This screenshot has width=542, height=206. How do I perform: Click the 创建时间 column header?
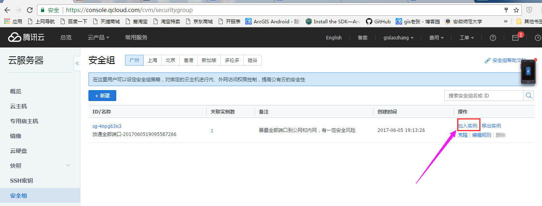[387, 111]
